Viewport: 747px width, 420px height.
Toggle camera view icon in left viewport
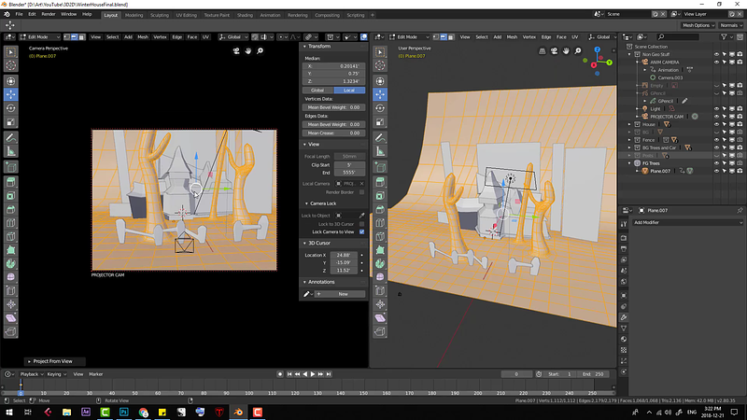point(236,51)
